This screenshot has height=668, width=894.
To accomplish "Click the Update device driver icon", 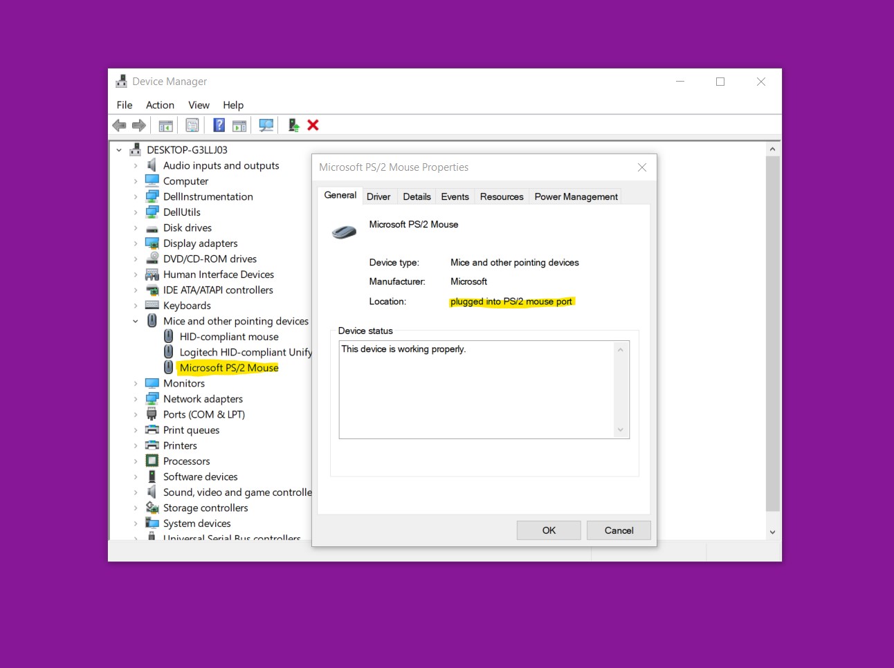I will 293,125.
